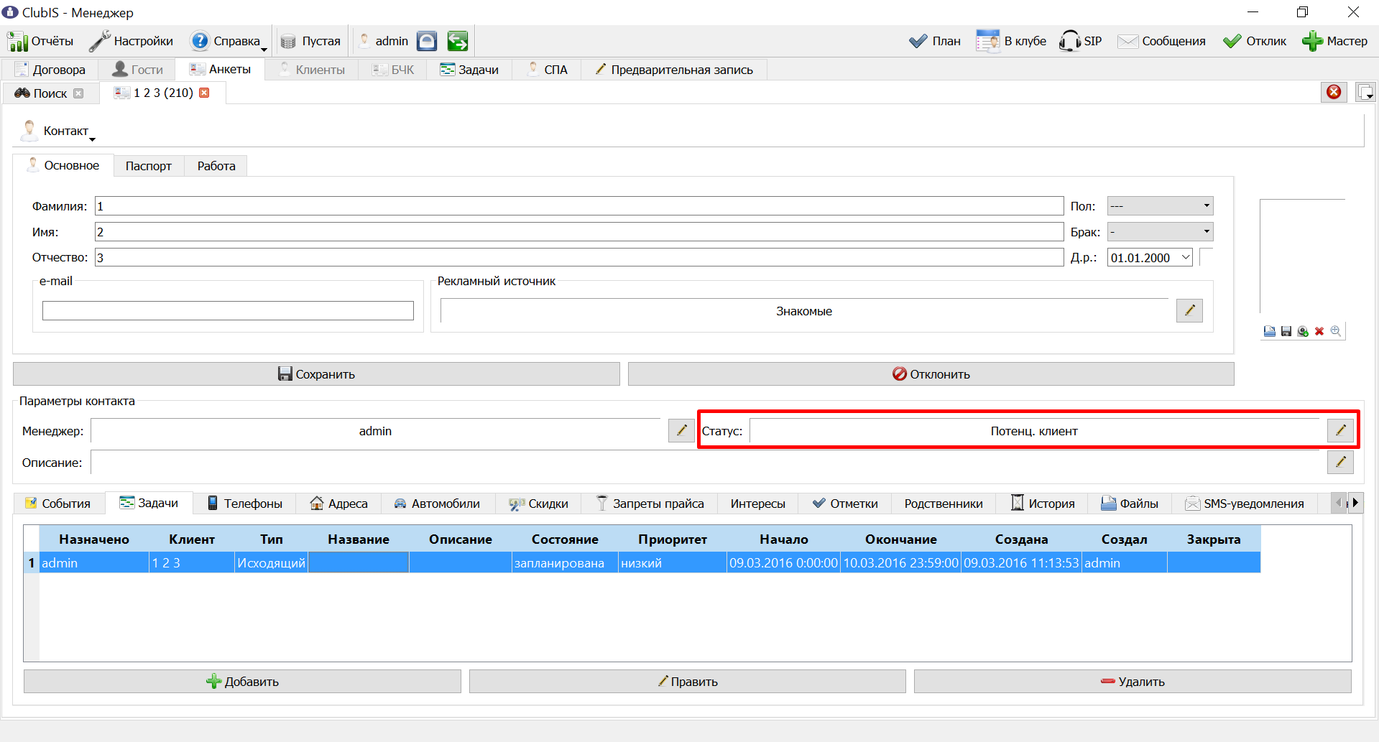Click the Добавить add task button
1379x742 pixels.
(x=242, y=682)
